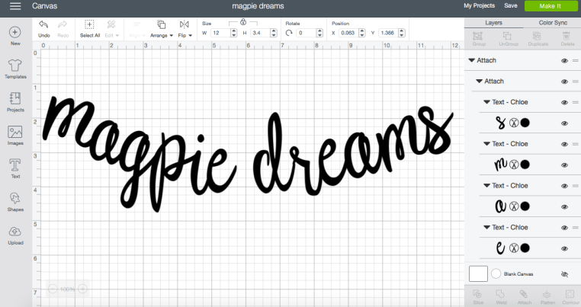Group selected layers
The height and width of the screenshot is (307, 581).
(x=478, y=39)
